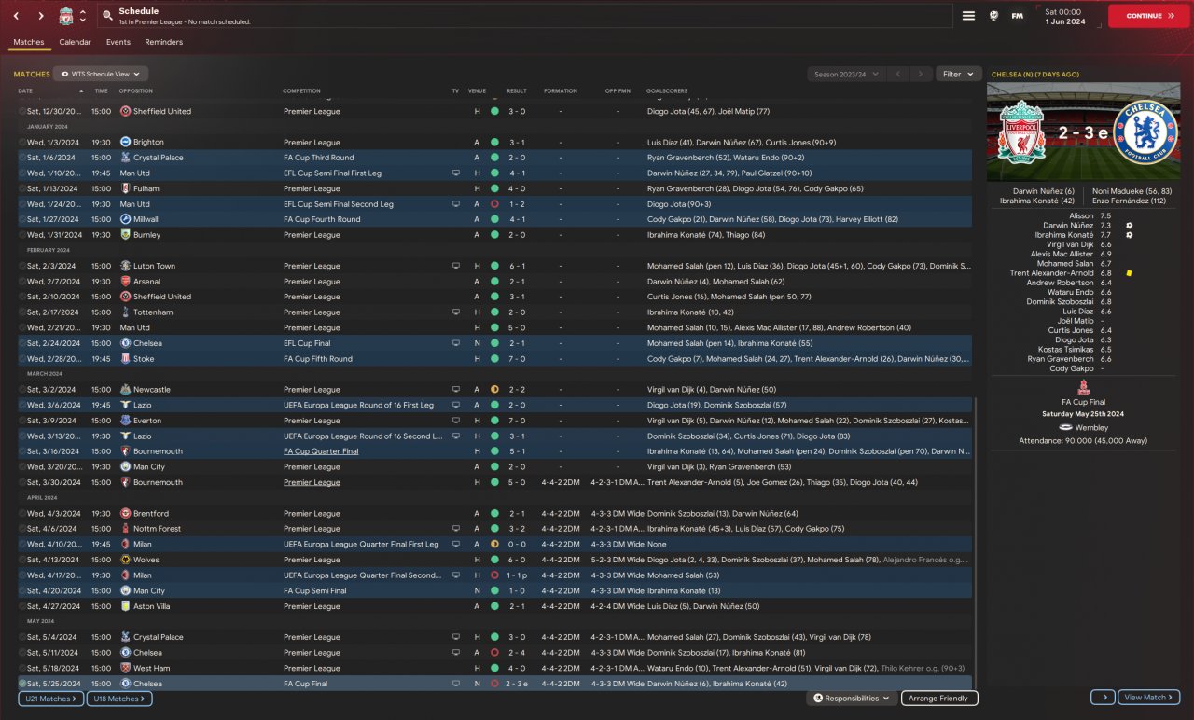Open the Reminders tab

pos(163,42)
